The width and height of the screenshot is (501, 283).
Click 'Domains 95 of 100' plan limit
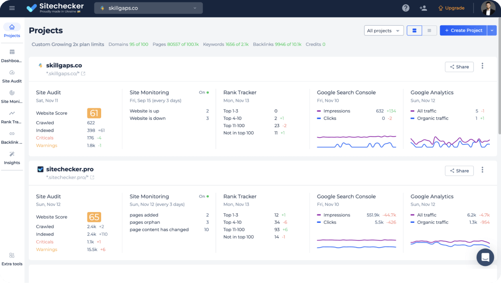point(128,45)
